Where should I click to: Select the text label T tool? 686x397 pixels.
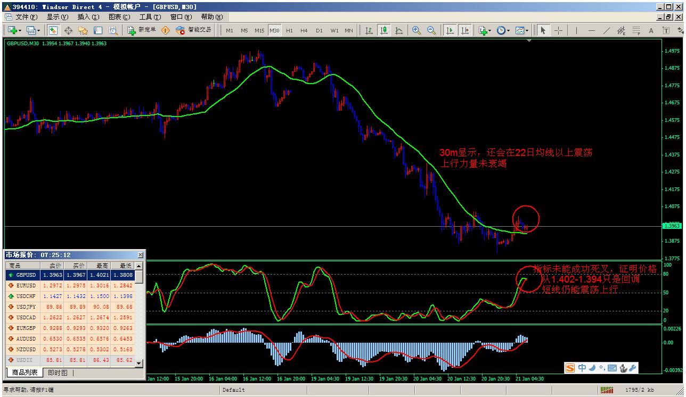pos(666,30)
